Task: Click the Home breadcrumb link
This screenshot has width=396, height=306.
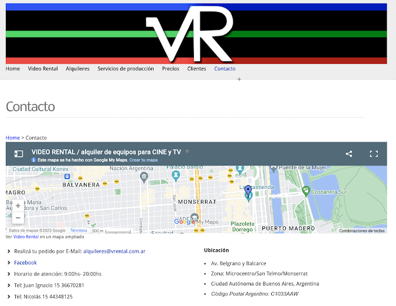Action: click(13, 137)
